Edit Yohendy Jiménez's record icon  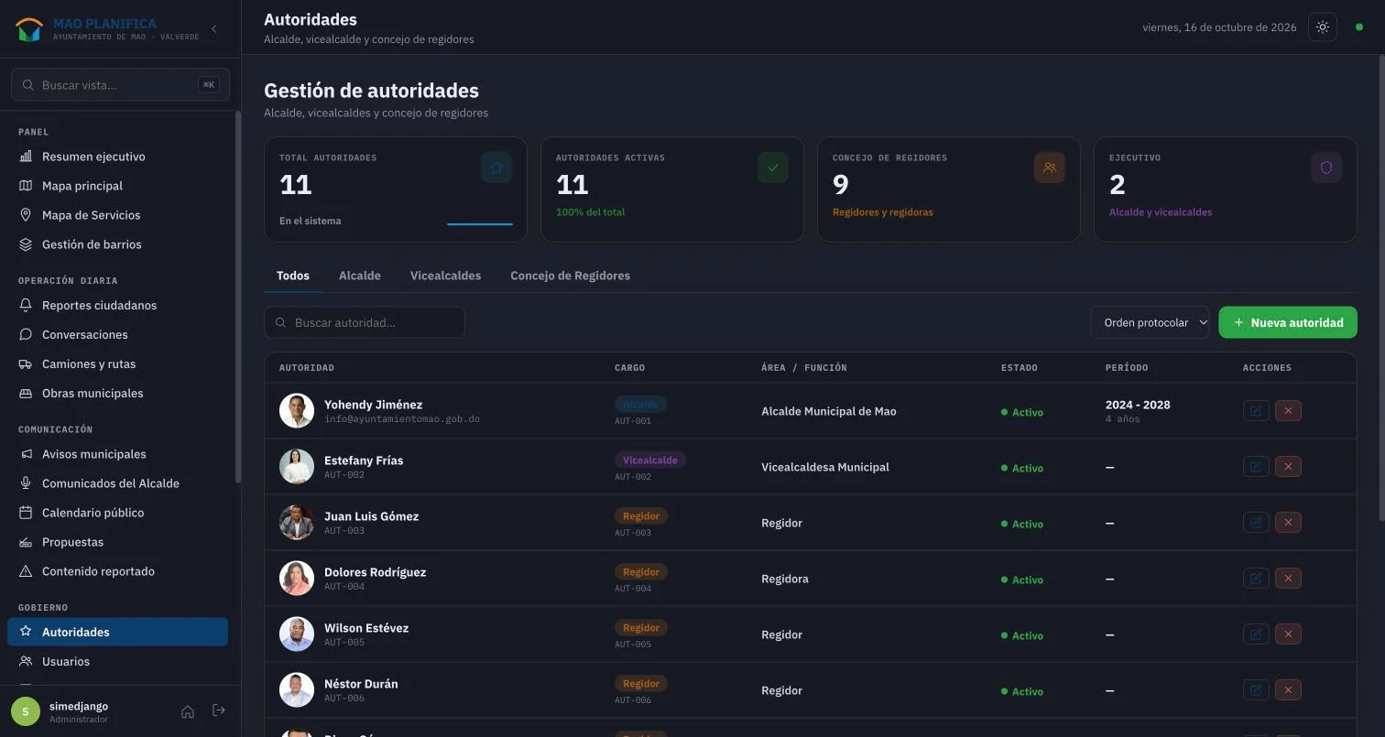click(1256, 411)
